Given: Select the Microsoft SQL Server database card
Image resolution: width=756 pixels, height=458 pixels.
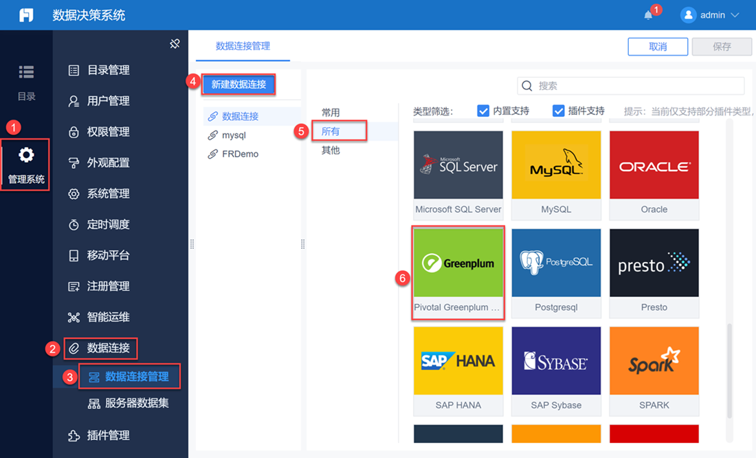Looking at the screenshot, I should [458, 175].
